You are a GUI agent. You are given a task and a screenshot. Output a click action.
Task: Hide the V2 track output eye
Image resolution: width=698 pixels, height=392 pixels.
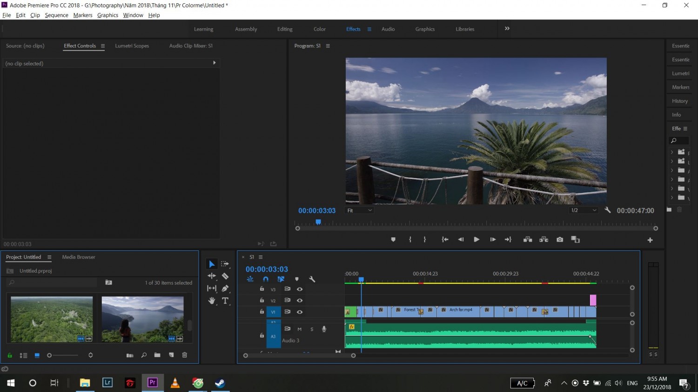(x=300, y=301)
